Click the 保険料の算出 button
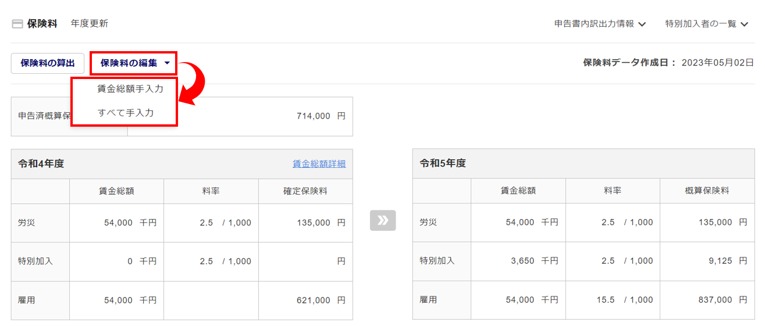Viewport: 765px width, 326px height. pyautogui.click(x=48, y=63)
